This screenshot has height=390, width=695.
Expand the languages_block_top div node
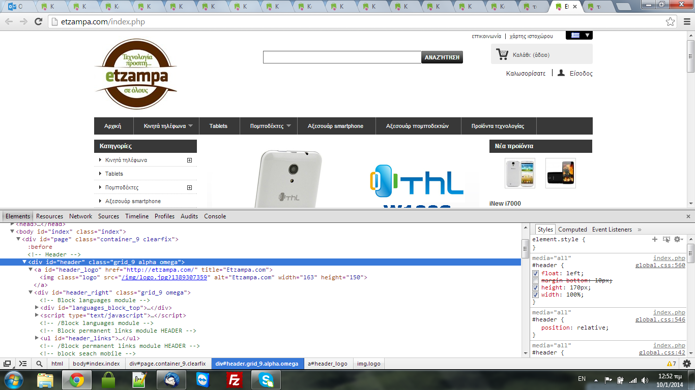tap(37, 308)
